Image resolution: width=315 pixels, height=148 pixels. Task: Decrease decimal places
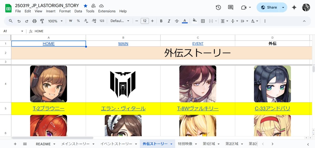(x=86, y=21)
